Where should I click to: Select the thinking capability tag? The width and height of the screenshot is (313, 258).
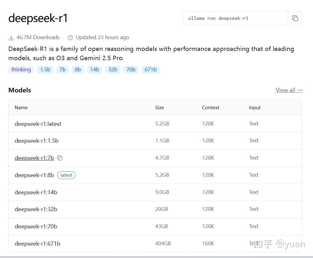[21, 69]
